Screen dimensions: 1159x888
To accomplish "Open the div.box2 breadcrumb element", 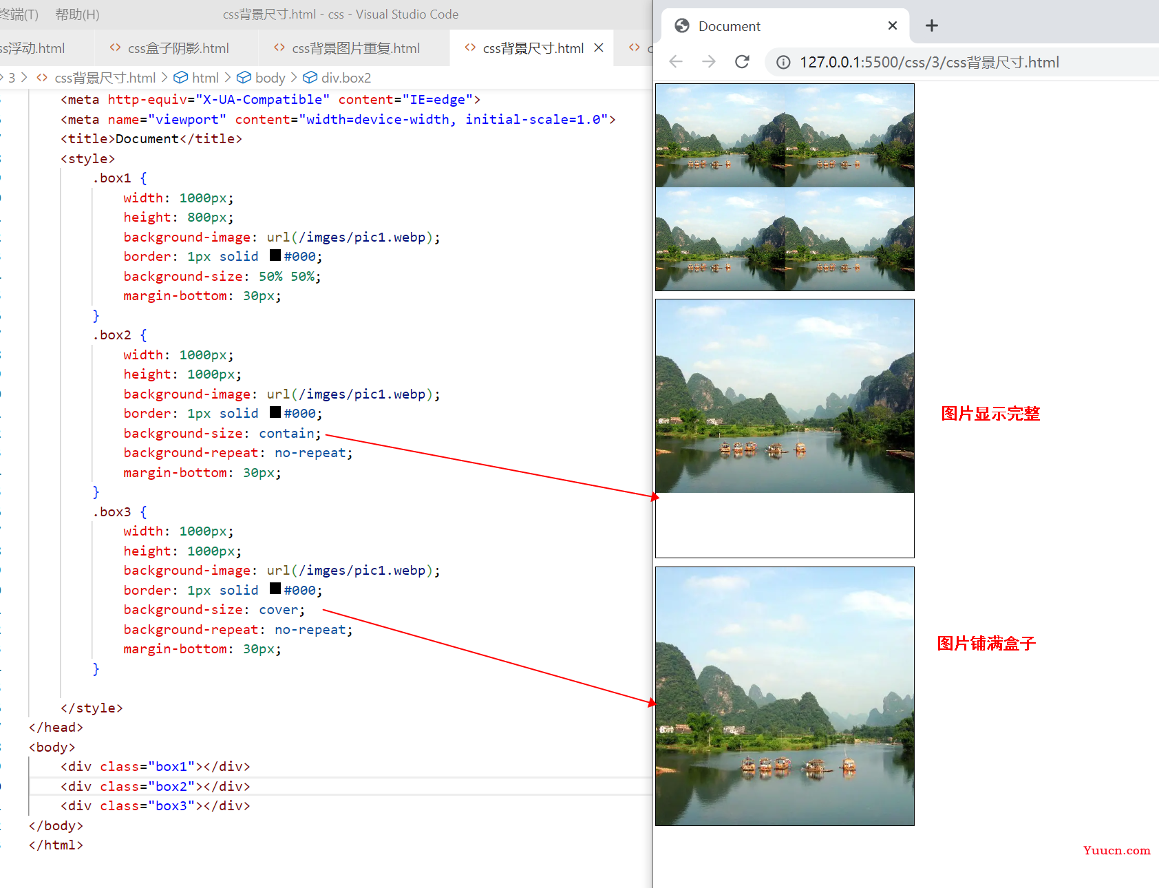I will point(346,78).
